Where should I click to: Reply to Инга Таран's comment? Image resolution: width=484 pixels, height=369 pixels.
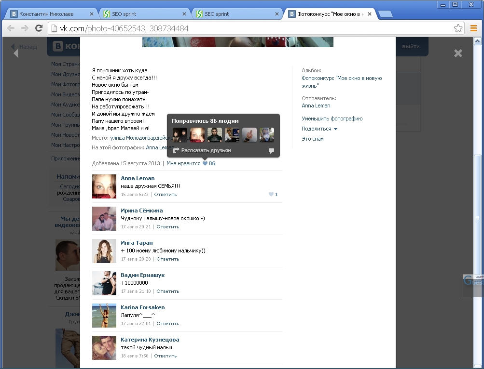click(x=167, y=259)
